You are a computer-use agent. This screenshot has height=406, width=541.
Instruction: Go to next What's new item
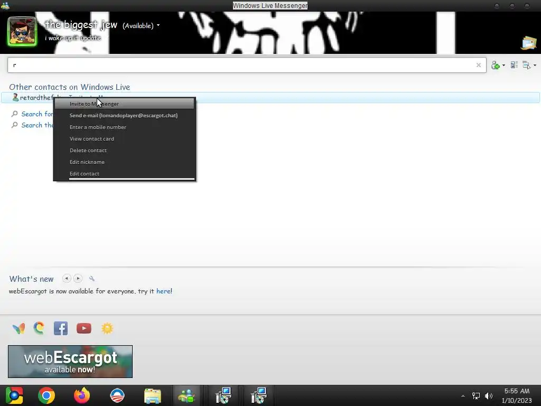[x=78, y=278]
